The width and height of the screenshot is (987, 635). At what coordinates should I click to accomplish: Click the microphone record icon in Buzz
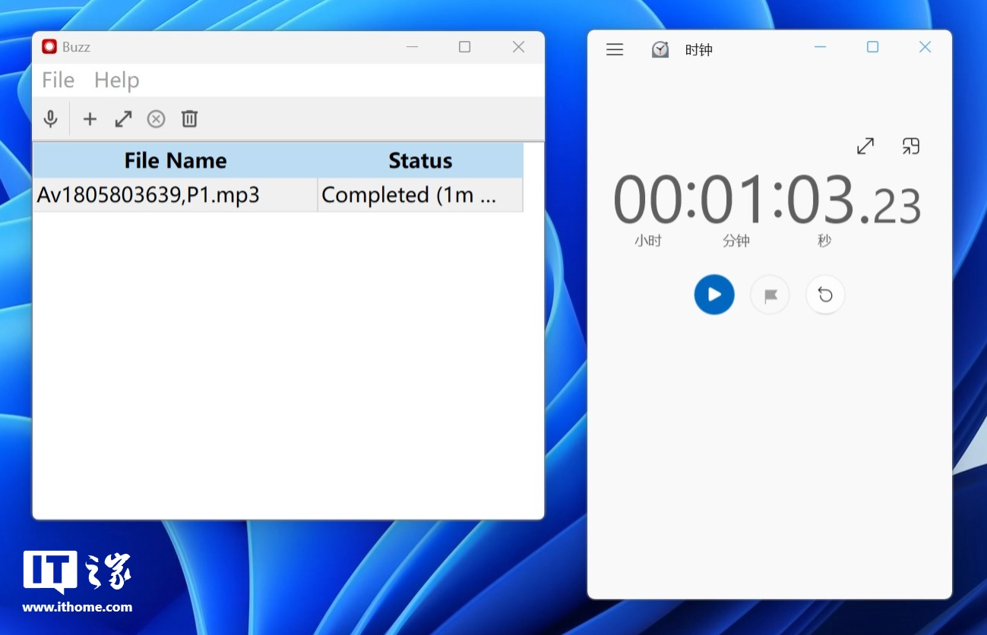pyautogui.click(x=50, y=119)
